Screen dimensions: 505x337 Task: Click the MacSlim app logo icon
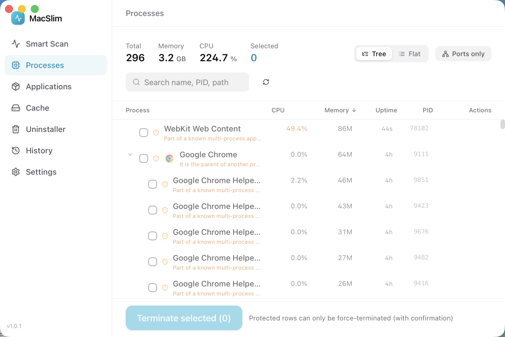(x=18, y=18)
